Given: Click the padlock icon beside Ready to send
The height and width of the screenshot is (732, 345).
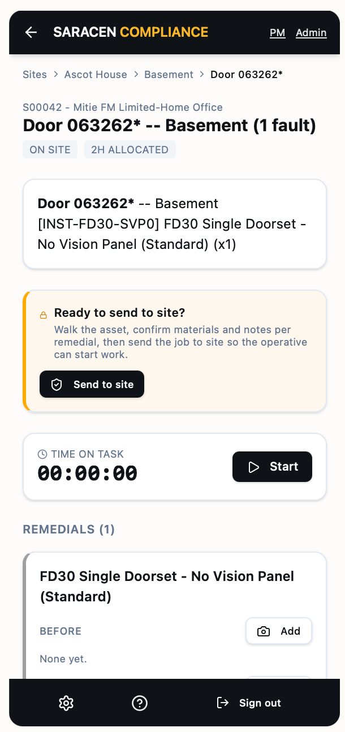Looking at the screenshot, I should 44,315.
